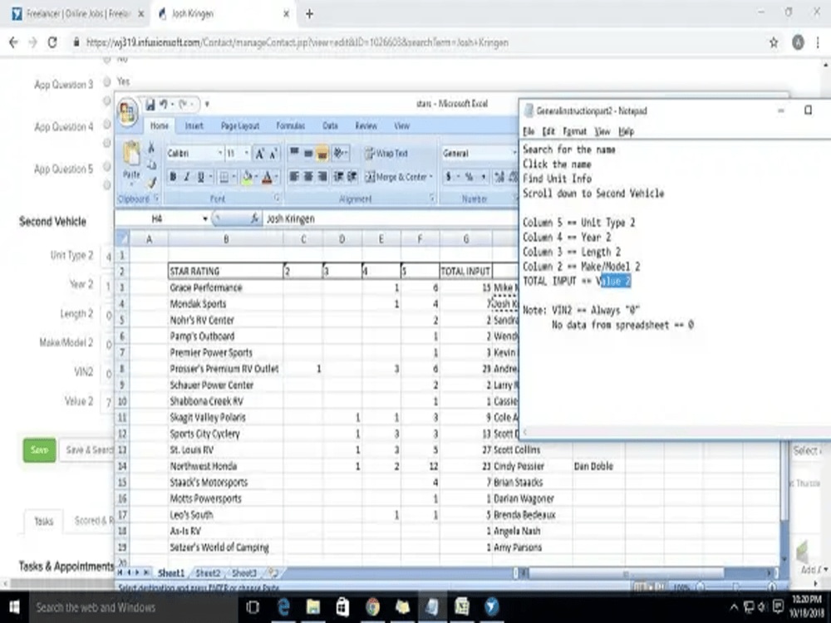Click the Font Color letter A swatch
831x623 pixels.
tap(268, 177)
